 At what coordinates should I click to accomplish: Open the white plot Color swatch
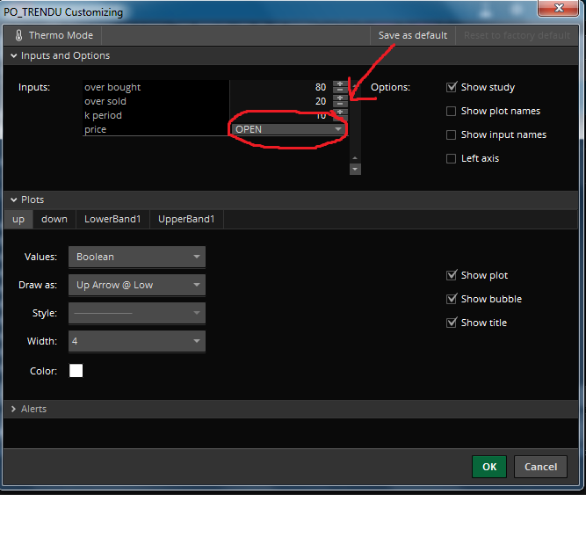(76, 371)
